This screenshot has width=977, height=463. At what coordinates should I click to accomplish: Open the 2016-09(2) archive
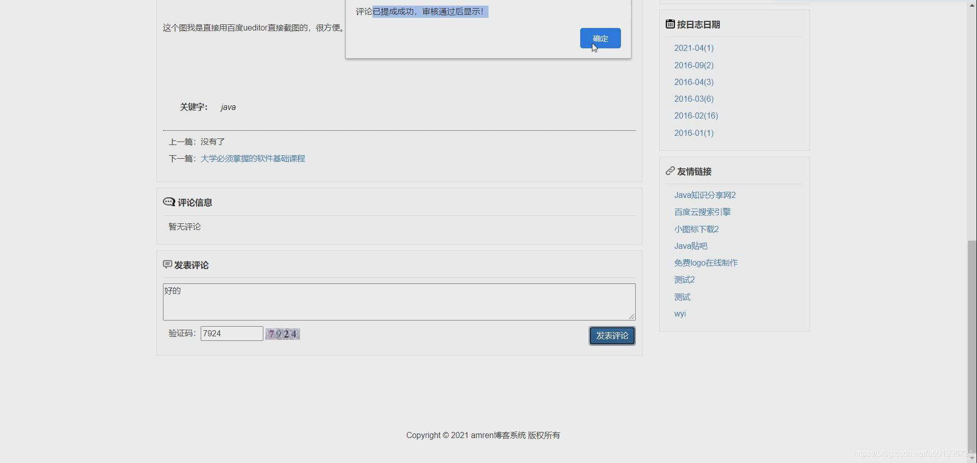[x=693, y=65]
